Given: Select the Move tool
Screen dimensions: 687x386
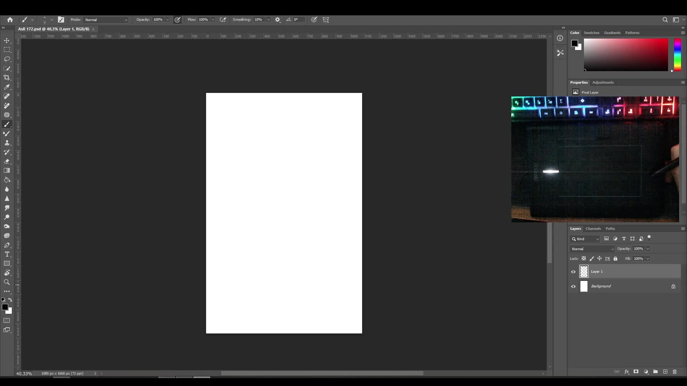Looking at the screenshot, I should [7, 40].
